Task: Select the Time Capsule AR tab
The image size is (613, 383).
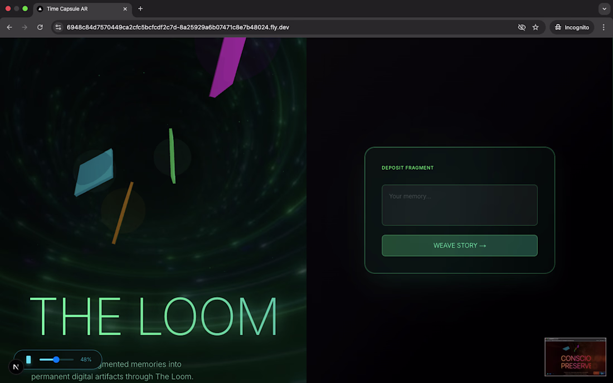Action: [82, 8]
